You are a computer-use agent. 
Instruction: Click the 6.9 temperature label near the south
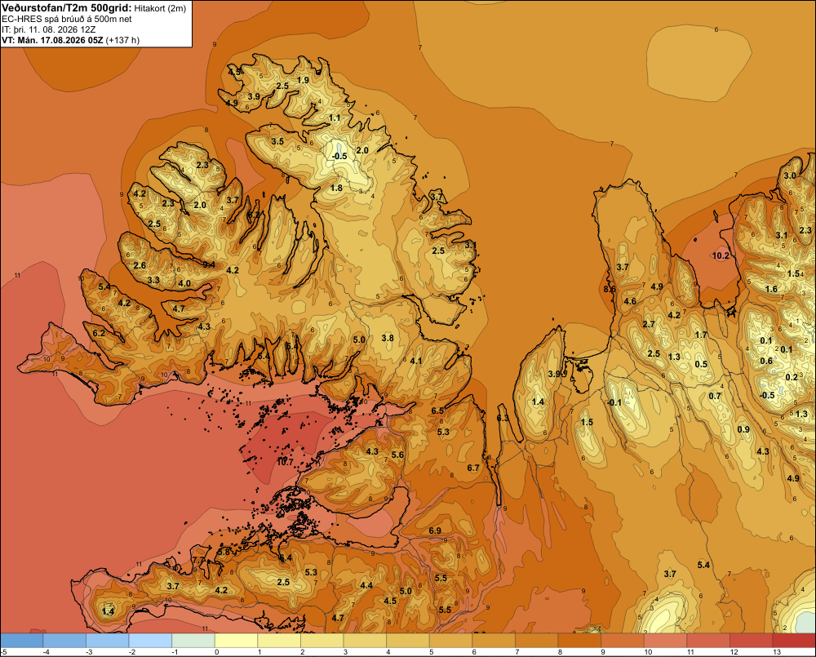click(435, 530)
